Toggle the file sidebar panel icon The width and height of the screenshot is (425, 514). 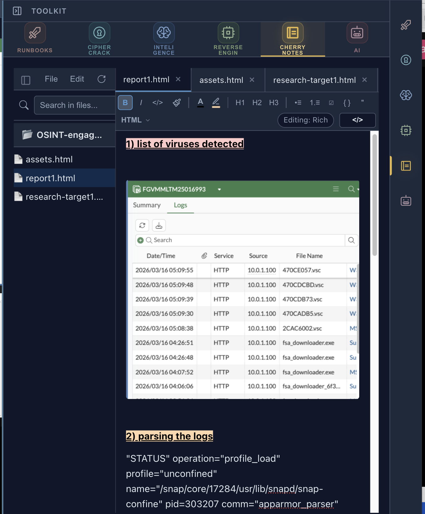(x=26, y=80)
